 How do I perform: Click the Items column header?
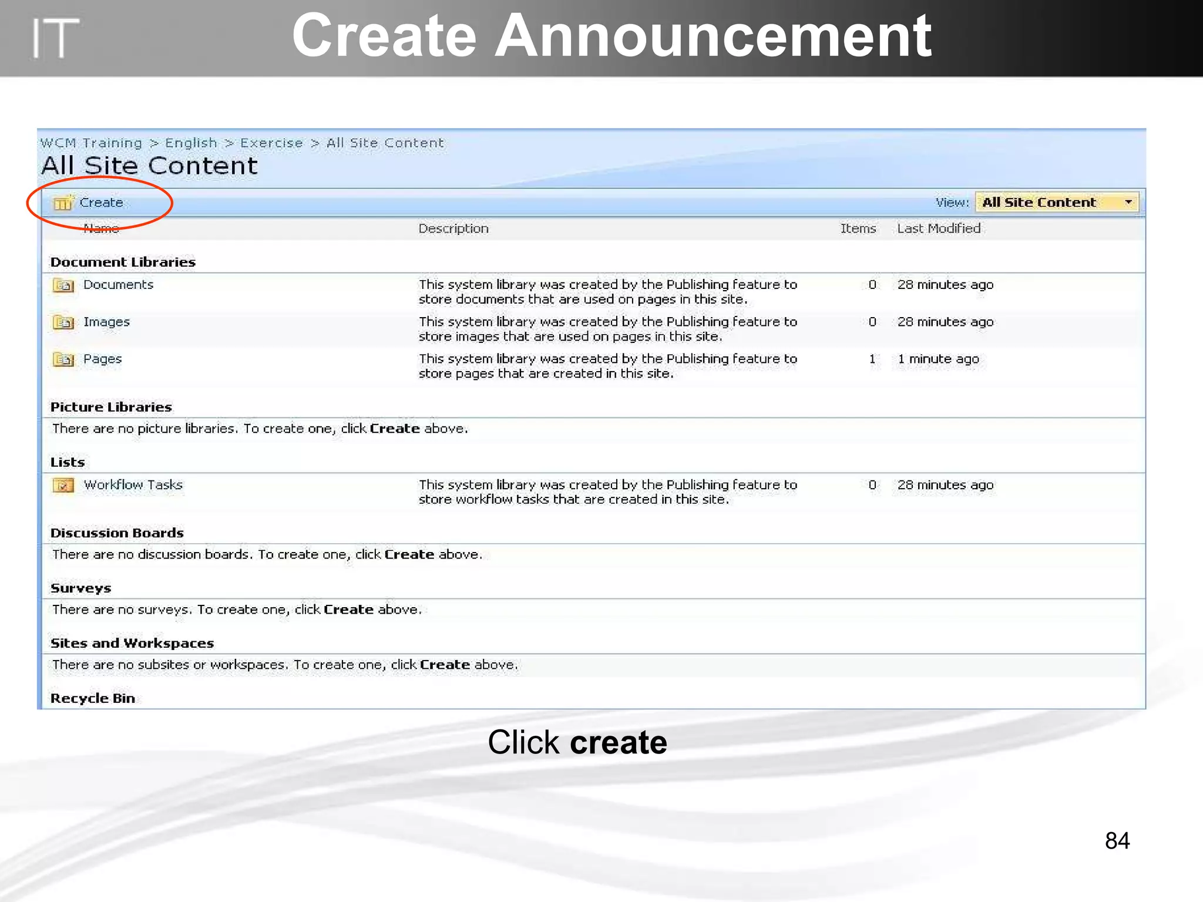pyautogui.click(x=858, y=228)
